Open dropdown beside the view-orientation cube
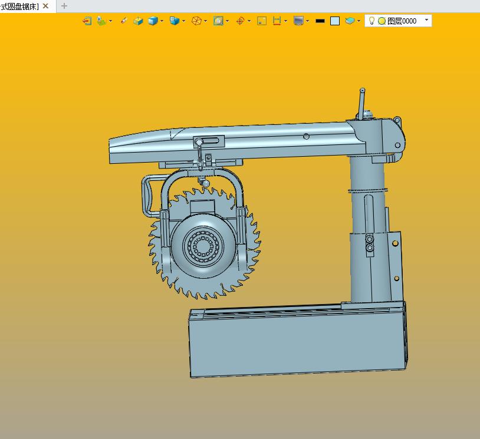This screenshot has height=439, width=480. tap(183, 21)
